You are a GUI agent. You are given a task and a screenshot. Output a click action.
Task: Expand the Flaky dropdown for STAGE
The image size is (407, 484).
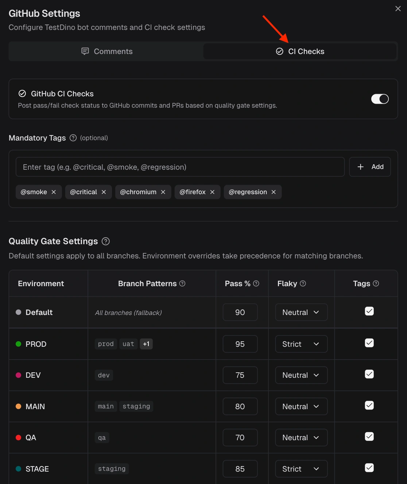pos(301,469)
